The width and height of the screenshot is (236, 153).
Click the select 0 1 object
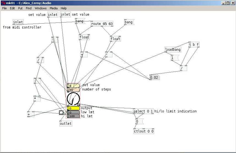point(143,111)
